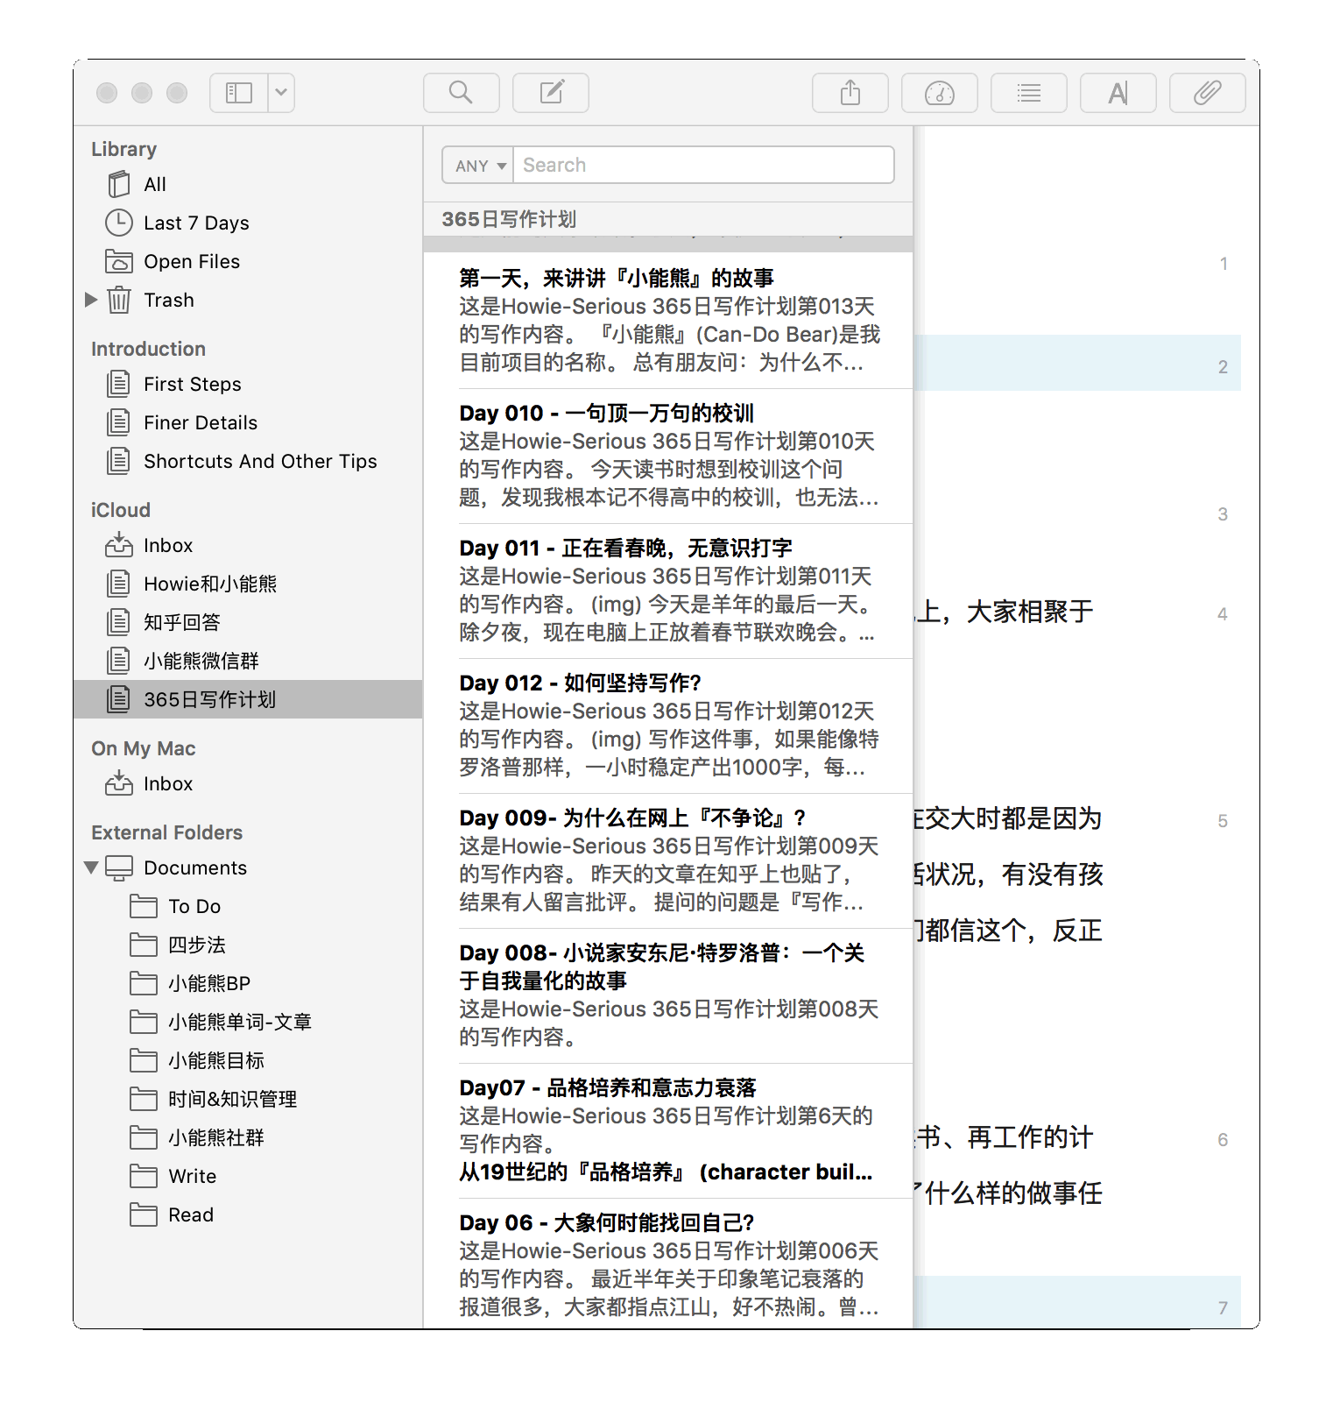Viewport: 1333px width, 1416px height.
Task: Open the Write folder
Action: click(248, 1176)
